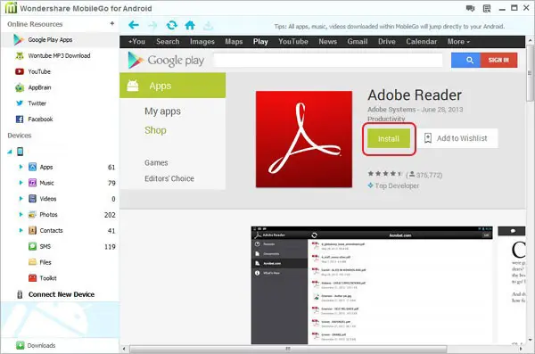Screen dimensions: 535x354
Task: Open Drive in the Google bar
Action: pyautogui.click(x=387, y=42)
